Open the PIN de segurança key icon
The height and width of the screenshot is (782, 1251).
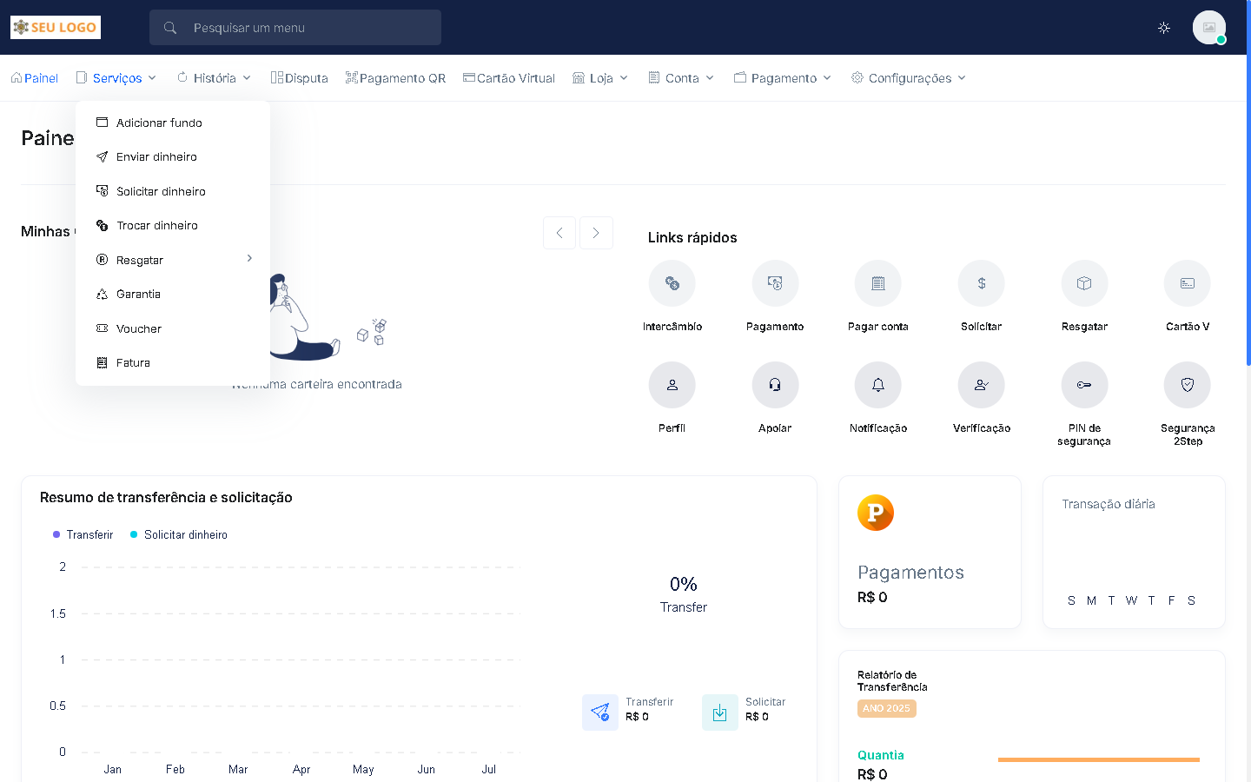(x=1083, y=385)
